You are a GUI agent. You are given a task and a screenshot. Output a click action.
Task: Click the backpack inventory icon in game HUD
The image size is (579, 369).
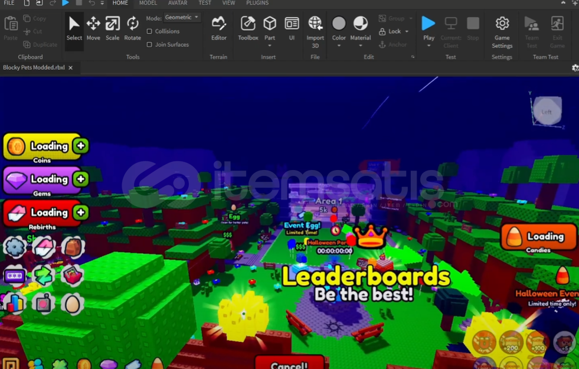coord(73,247)
